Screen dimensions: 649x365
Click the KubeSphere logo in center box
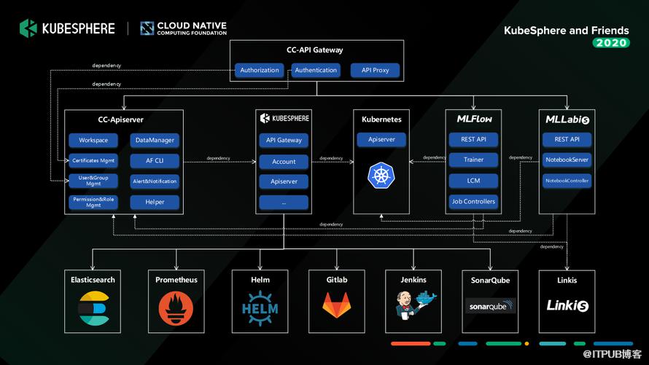click(x=284, y=118)
